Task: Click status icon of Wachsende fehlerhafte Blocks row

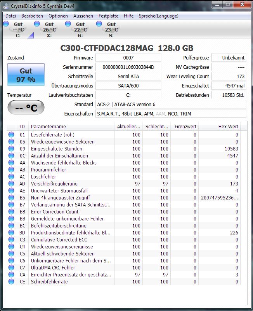Action: click(x=11, y=162)
